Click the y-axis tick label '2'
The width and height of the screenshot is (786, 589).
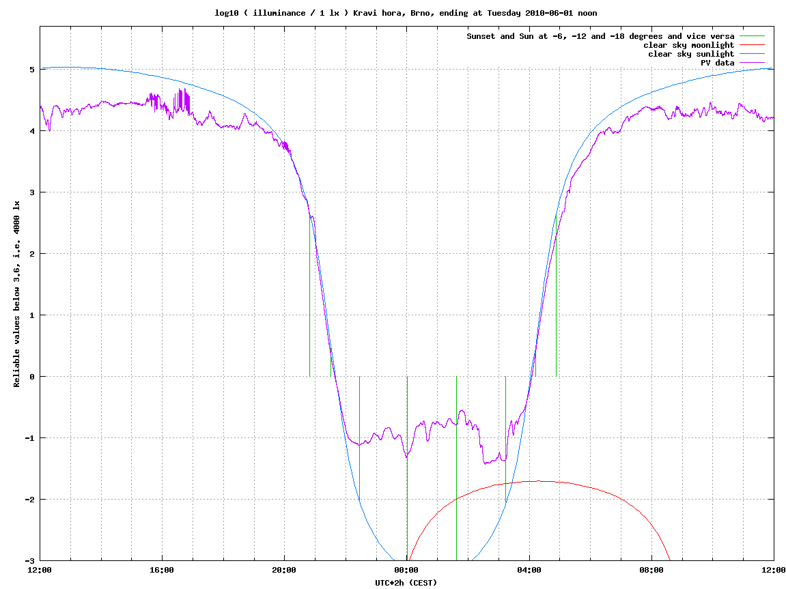click(33, 254)
